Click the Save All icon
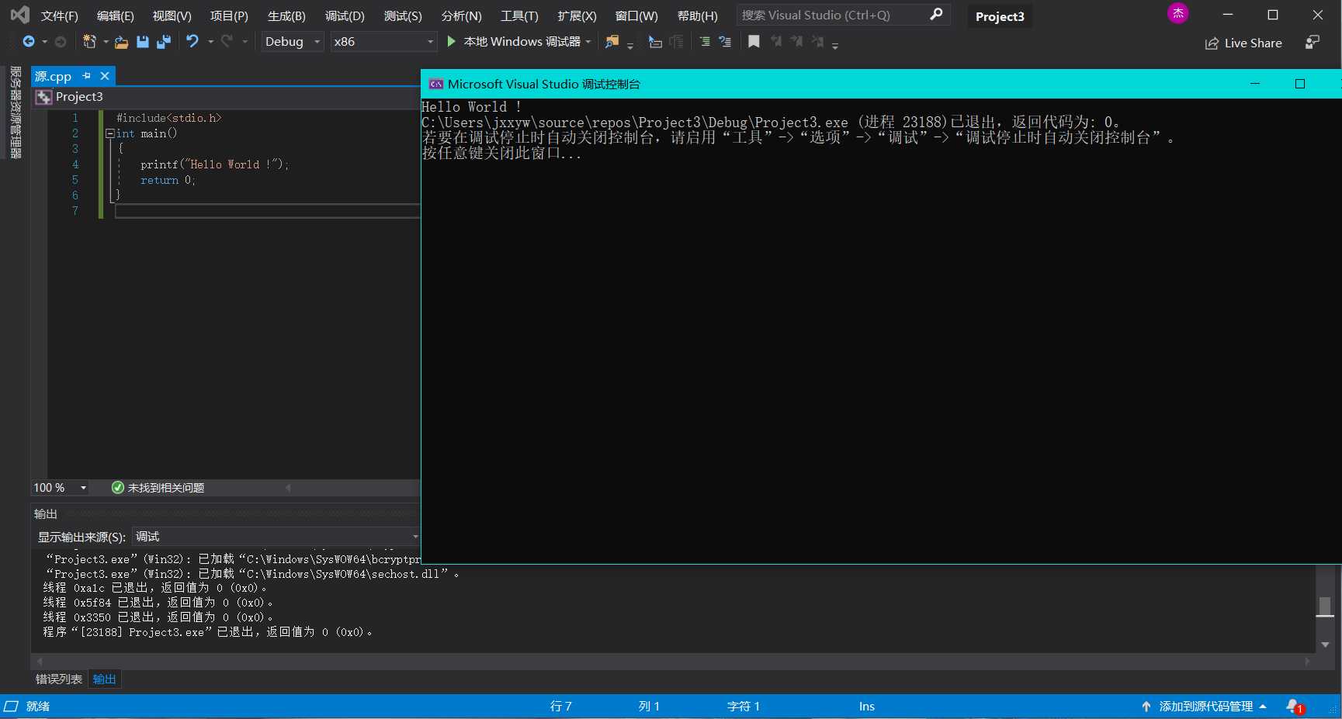Image resolution: width=1342 pixels, height=719 pixels. 164,42
